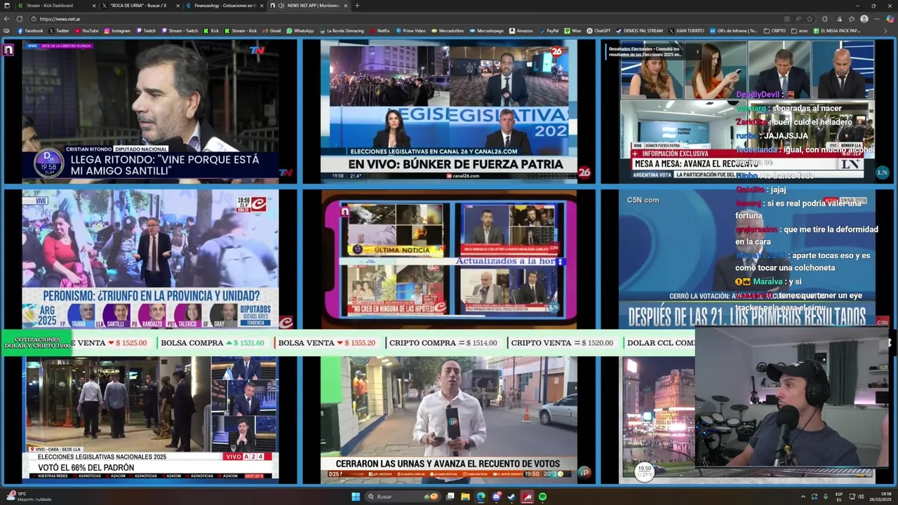
Task: Open A24 Elecciones Legislativas tile
Action: pos(150,419)
